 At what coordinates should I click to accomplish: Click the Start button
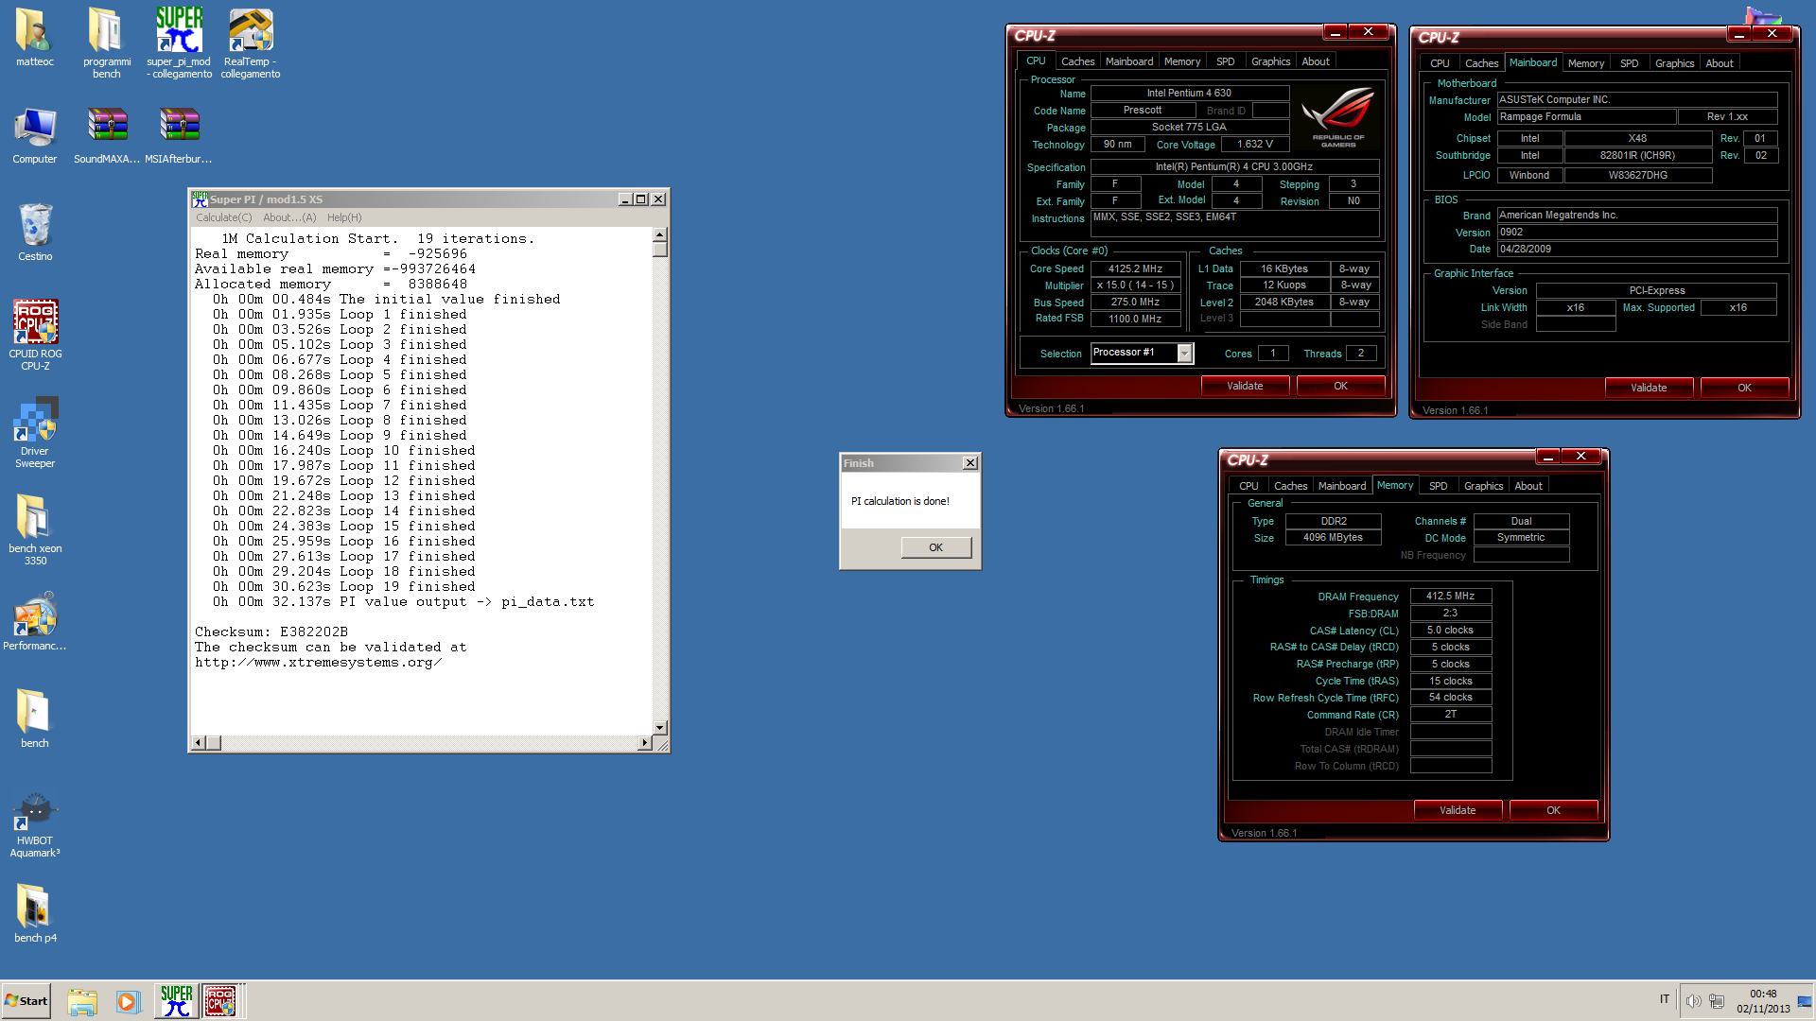pos(26,1001)
